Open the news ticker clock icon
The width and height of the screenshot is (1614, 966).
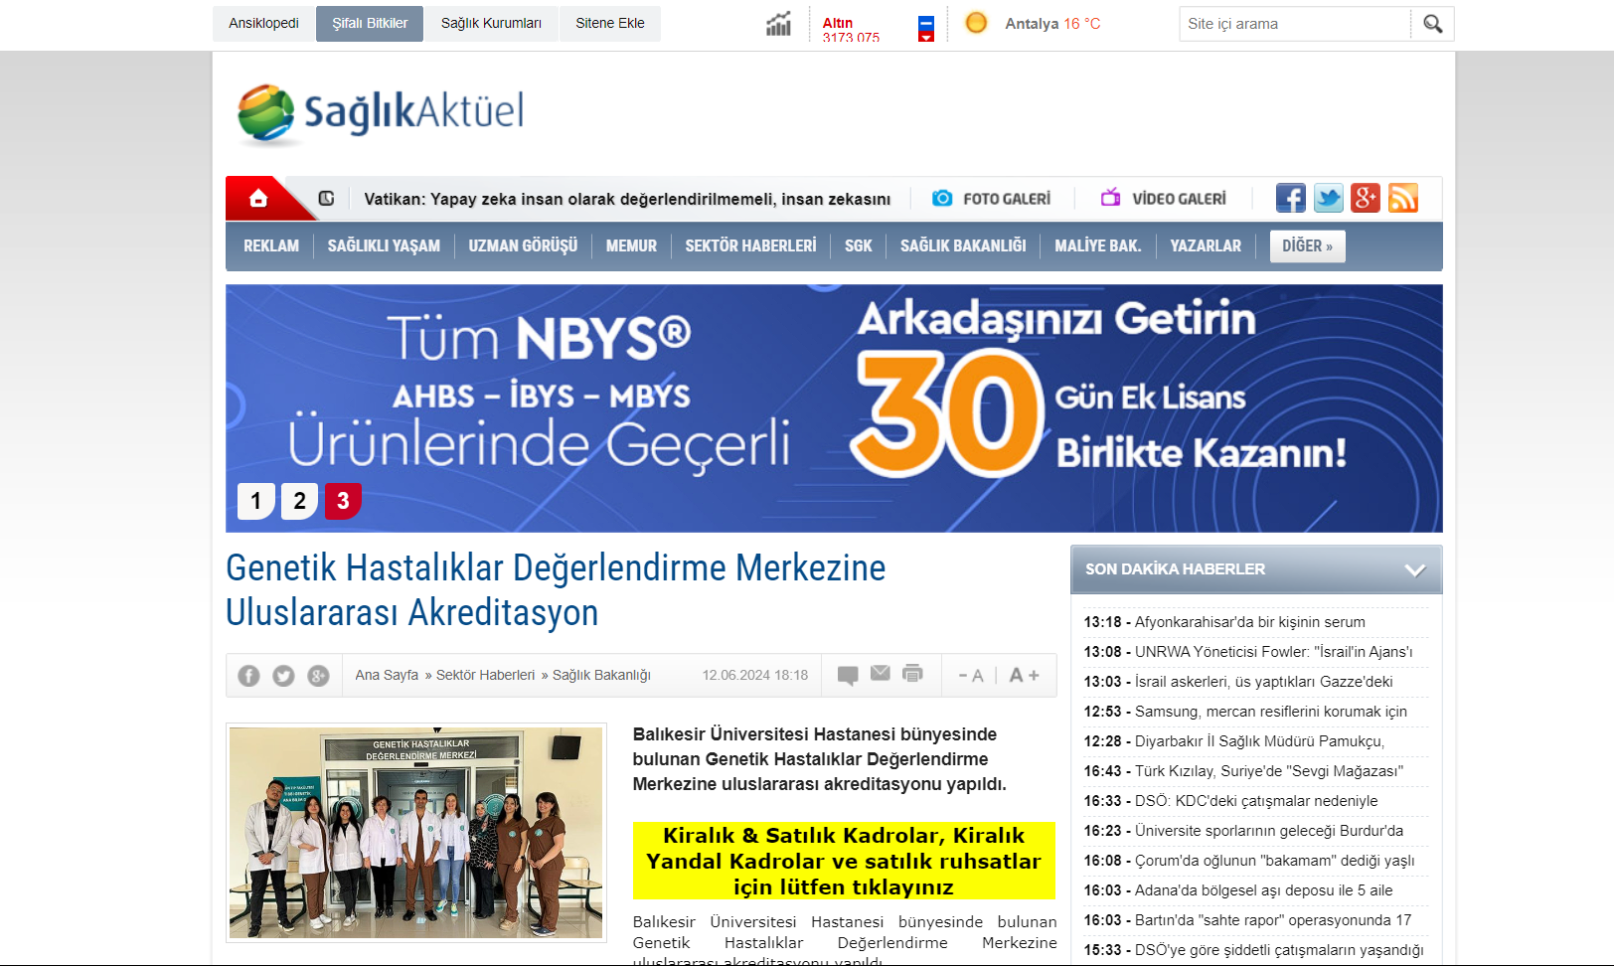[x=326, y=198]
